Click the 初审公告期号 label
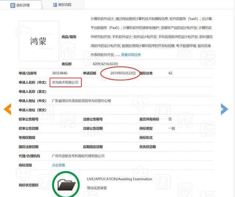235x197 pixels. [28, 119]
